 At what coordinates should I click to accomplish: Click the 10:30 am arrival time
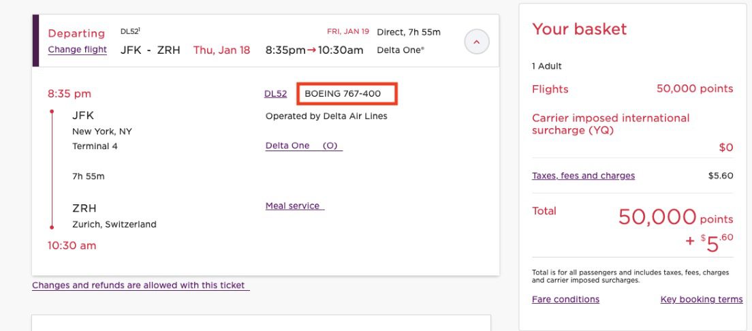(72, 246)
